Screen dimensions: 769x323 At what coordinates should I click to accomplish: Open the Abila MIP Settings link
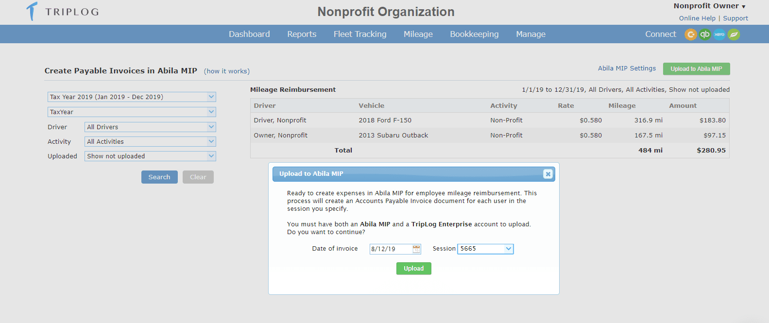click(x=627, y=68)
